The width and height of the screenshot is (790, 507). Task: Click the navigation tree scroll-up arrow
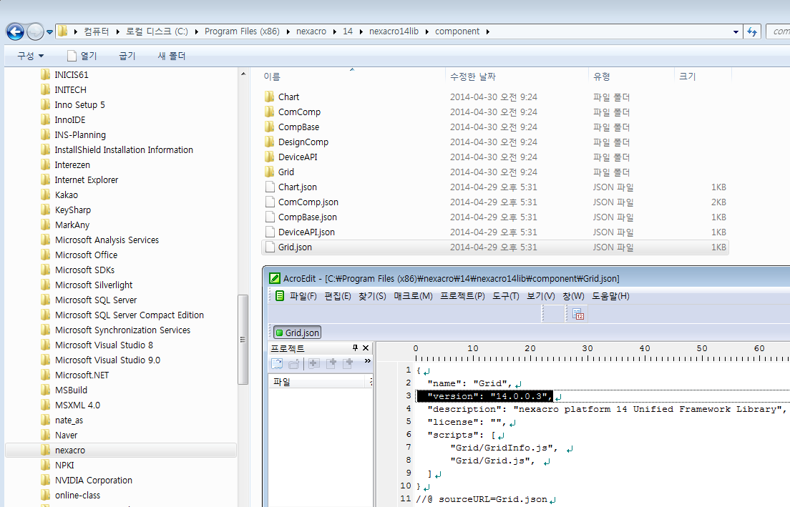click(x=243, y=74)
